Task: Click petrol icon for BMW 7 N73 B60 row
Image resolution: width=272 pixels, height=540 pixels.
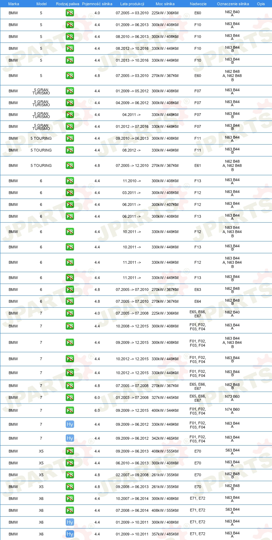Action: point(70,398)
